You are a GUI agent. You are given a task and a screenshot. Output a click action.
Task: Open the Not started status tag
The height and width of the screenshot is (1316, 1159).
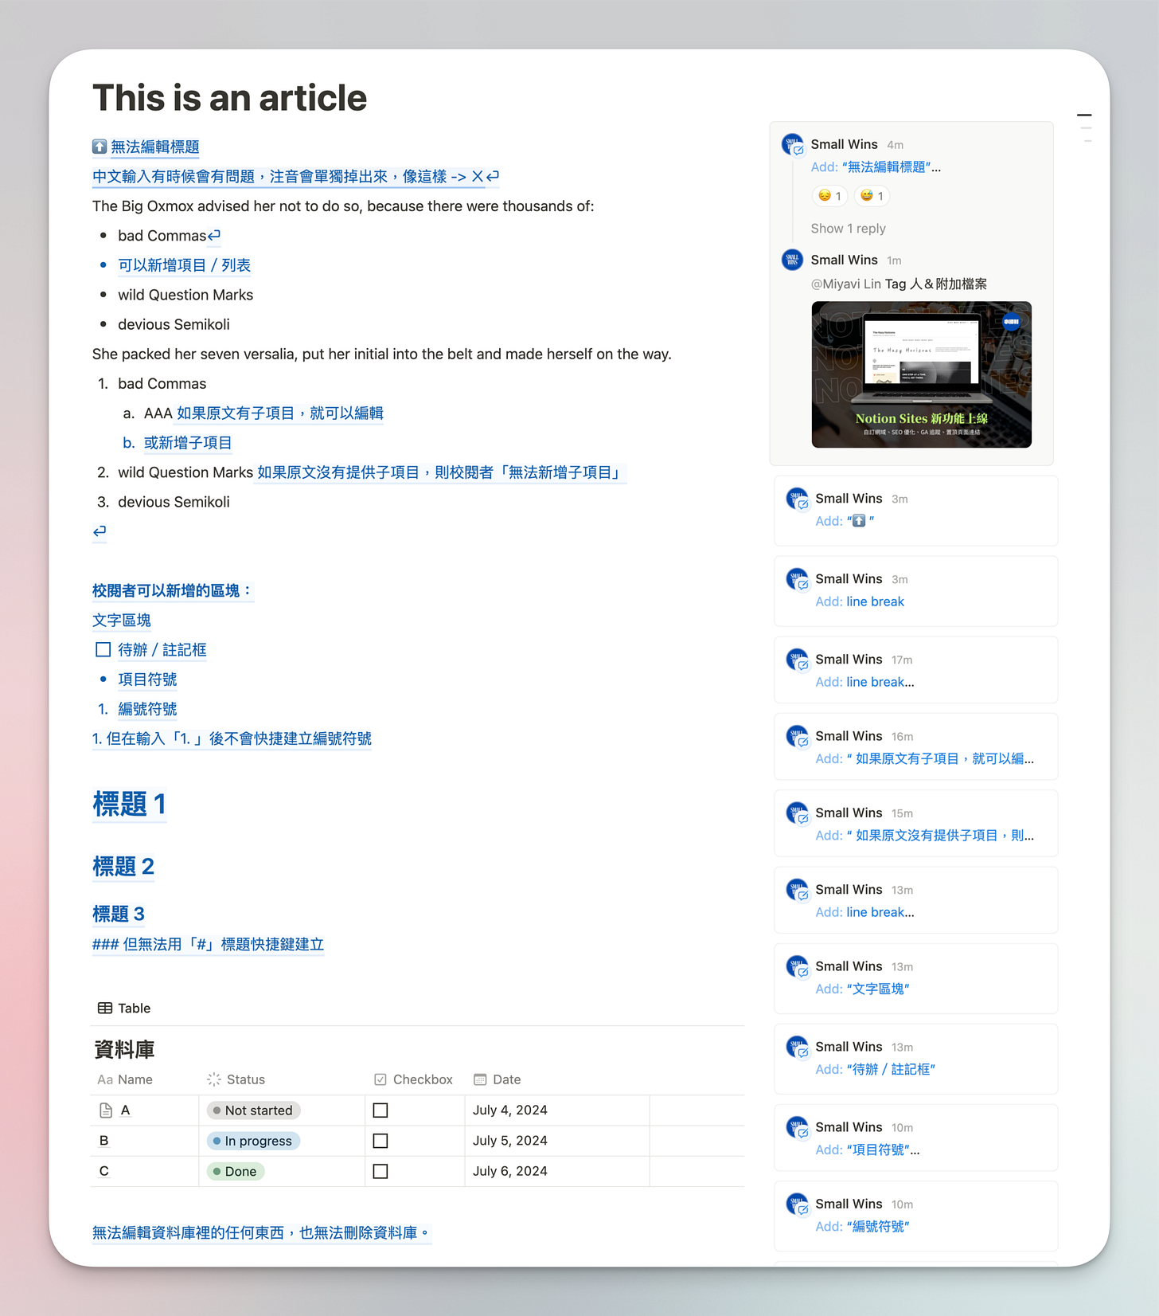(253, 1110)
